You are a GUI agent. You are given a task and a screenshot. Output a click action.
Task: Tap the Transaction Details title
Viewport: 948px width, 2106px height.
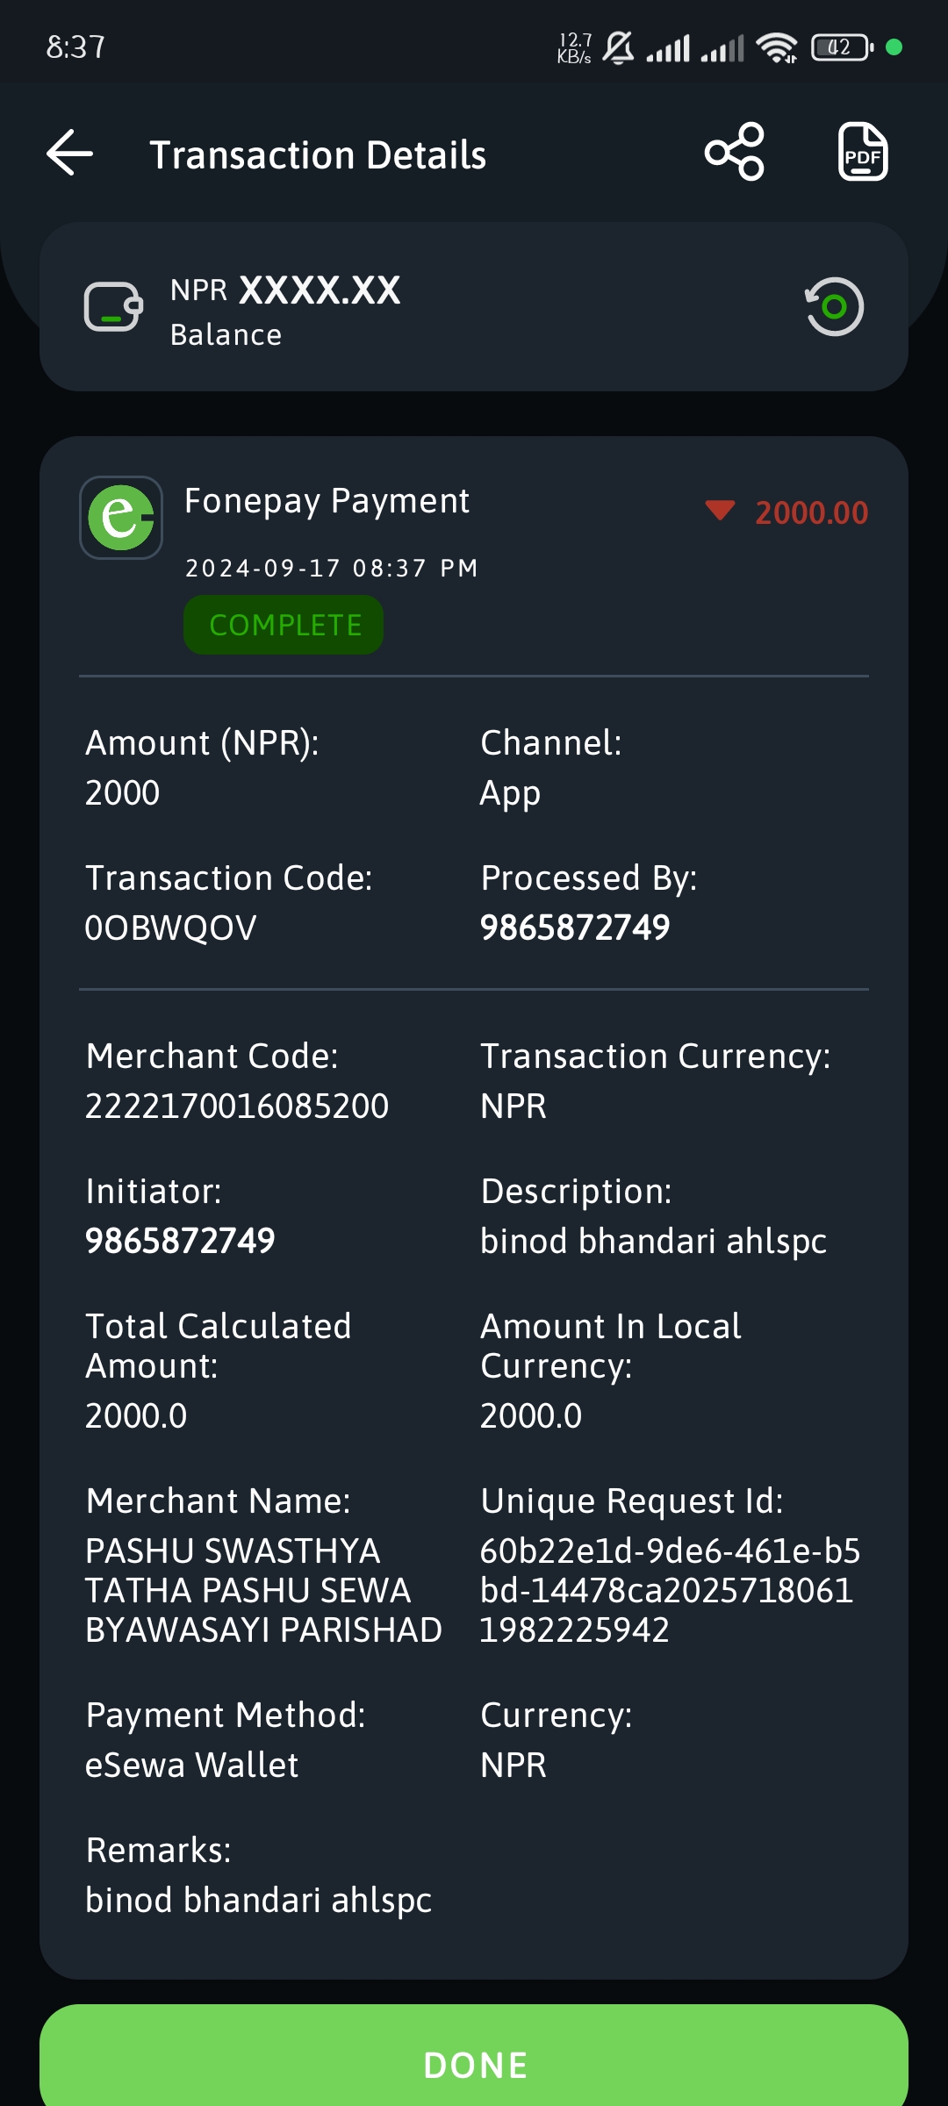318,154
